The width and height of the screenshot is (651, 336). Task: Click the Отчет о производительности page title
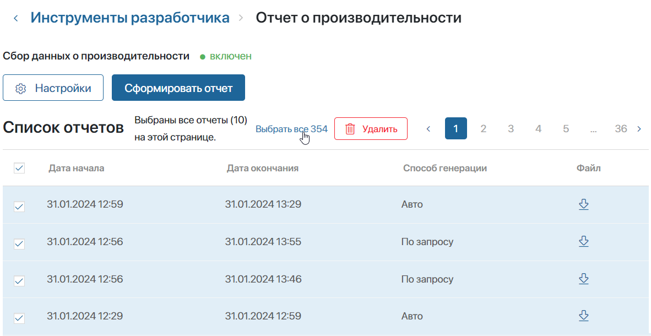359,18
